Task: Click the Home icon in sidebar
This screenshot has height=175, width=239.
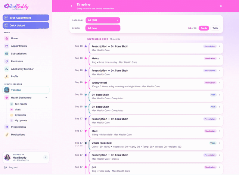Action: point(7,38)
